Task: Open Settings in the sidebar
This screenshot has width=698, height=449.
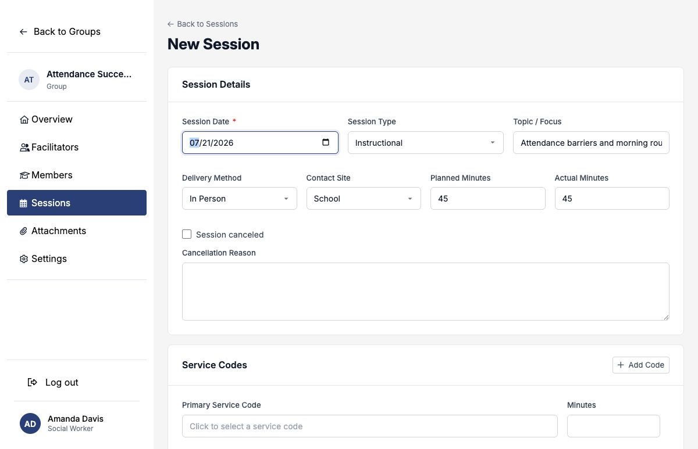Action: click(77, 258)
